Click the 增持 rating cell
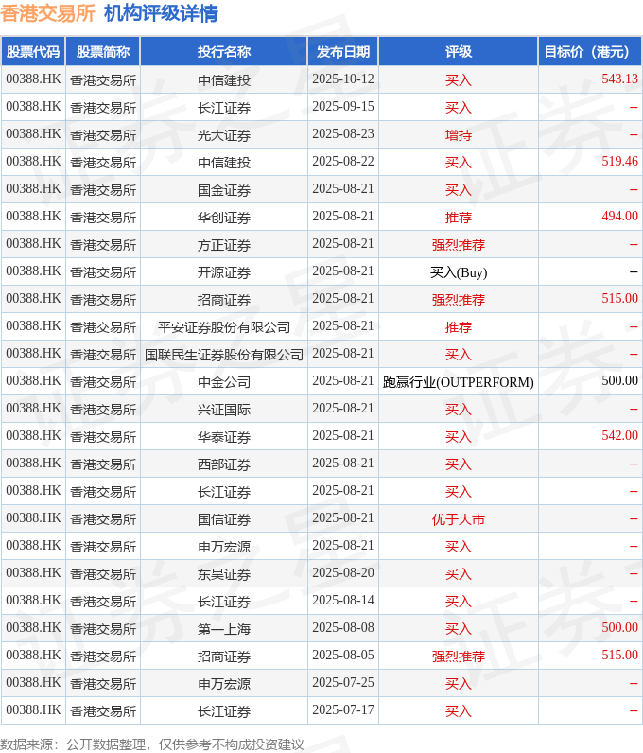The image size is (643, 753). (x=459, y=134)
